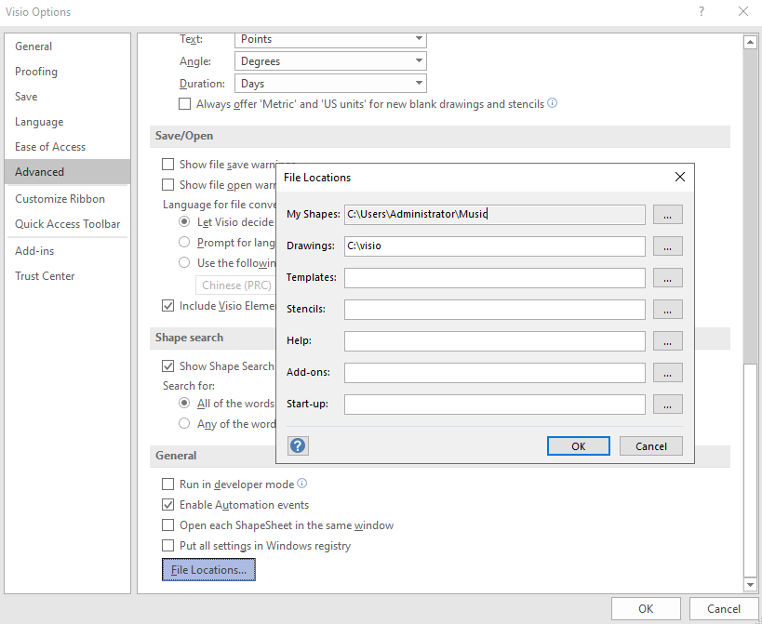Toggle Always offer Metric and US units
The width and height of the screenshot is (762, 624).
[x=184, y=104]
